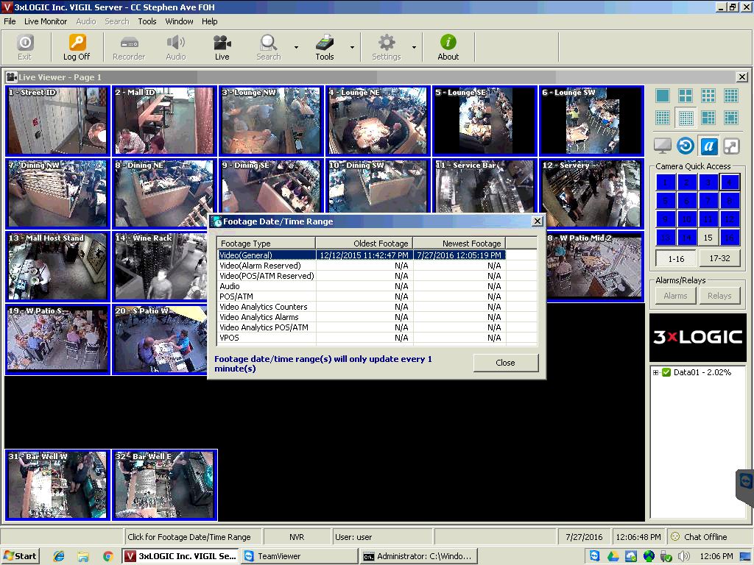
Task: Open the Live Monitor menu
Action: coord(46,21)
